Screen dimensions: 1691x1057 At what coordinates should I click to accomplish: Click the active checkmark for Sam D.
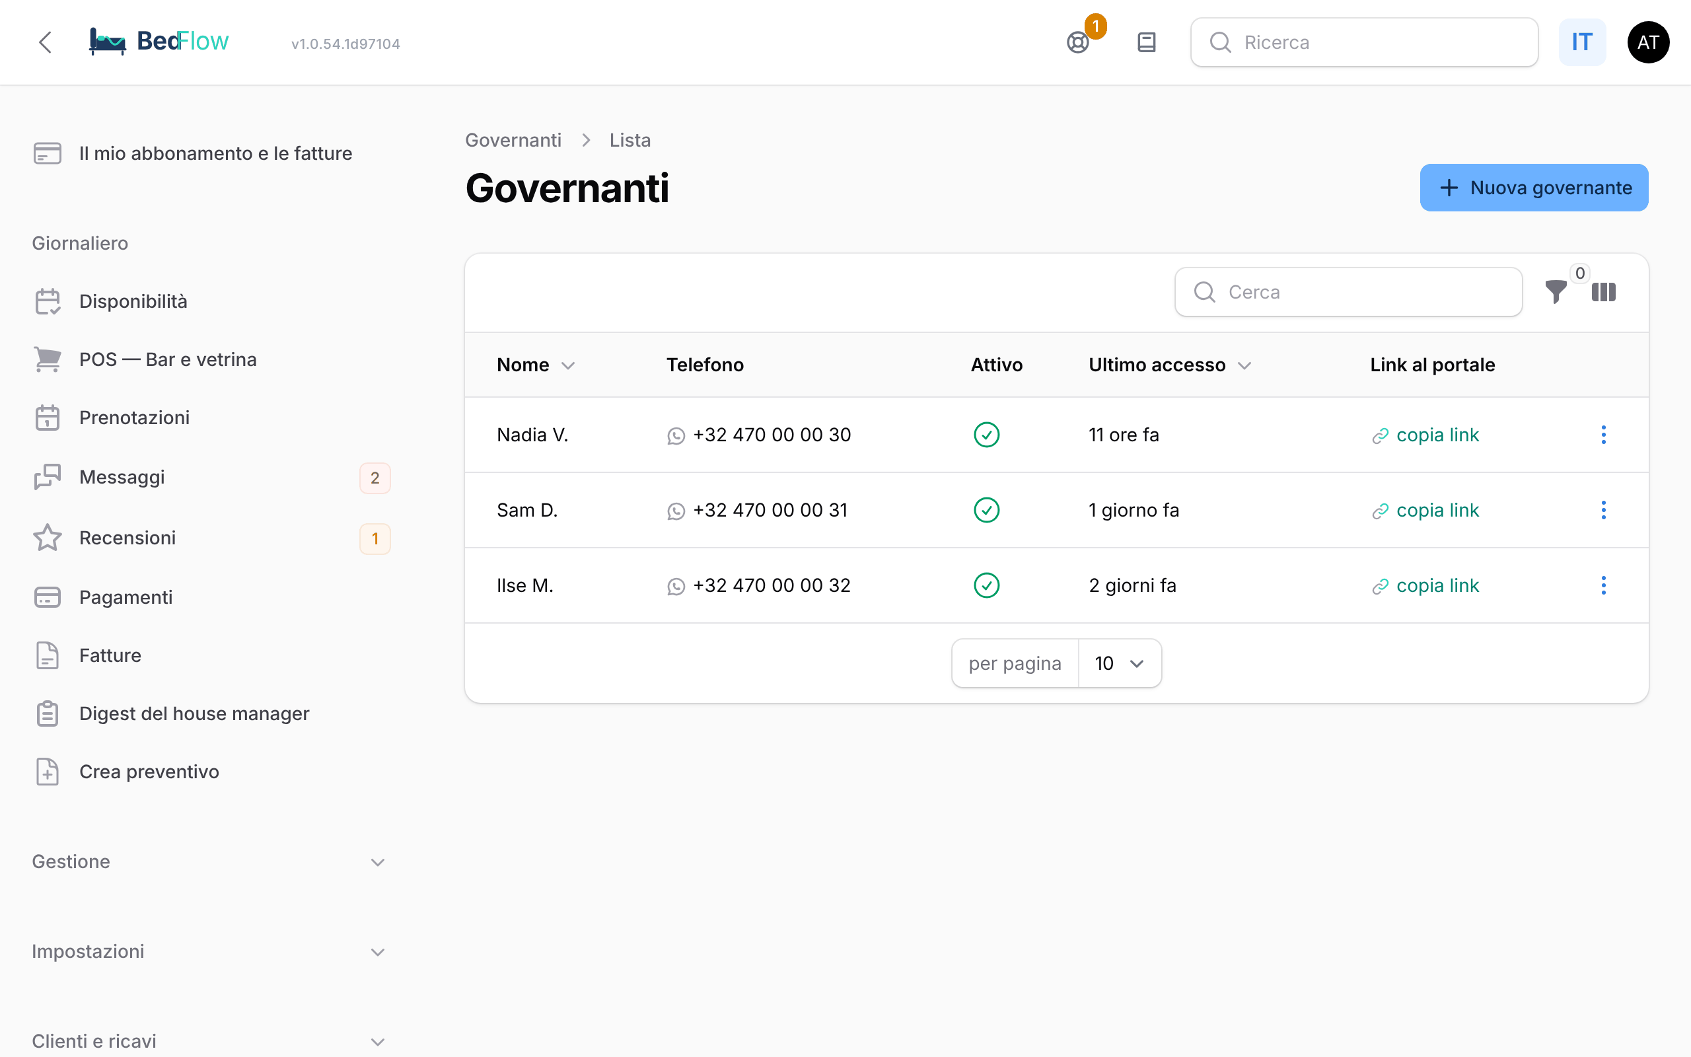987,510
